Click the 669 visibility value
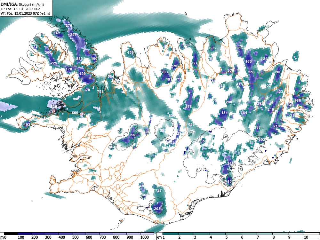This screenshot has width=320, height=240. [x=75, y=113]
